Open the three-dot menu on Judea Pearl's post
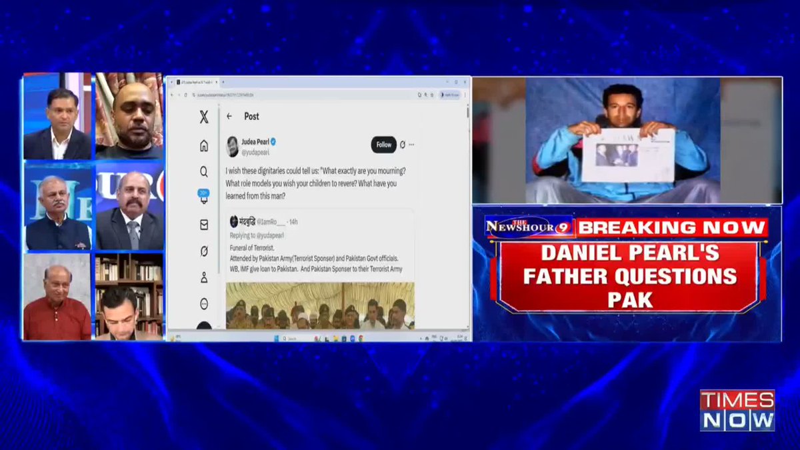The width and height of the screenshot is (800, 450). click(x=411, y=145)
